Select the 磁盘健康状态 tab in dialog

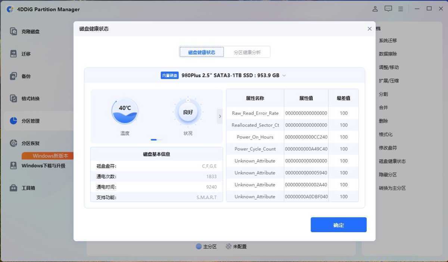(x=201, y=52)
